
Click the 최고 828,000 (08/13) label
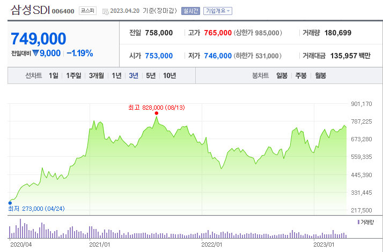157,108
